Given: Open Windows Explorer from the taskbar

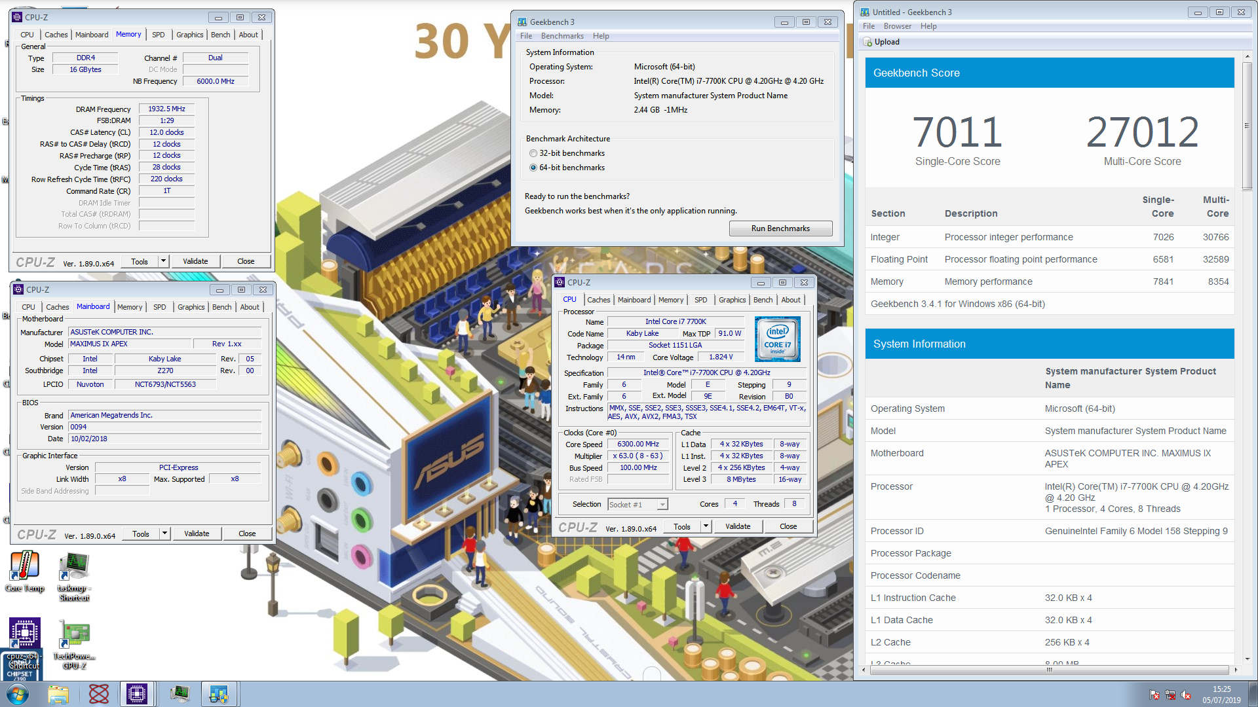Looking at the screenshot, I should (58, 694).
